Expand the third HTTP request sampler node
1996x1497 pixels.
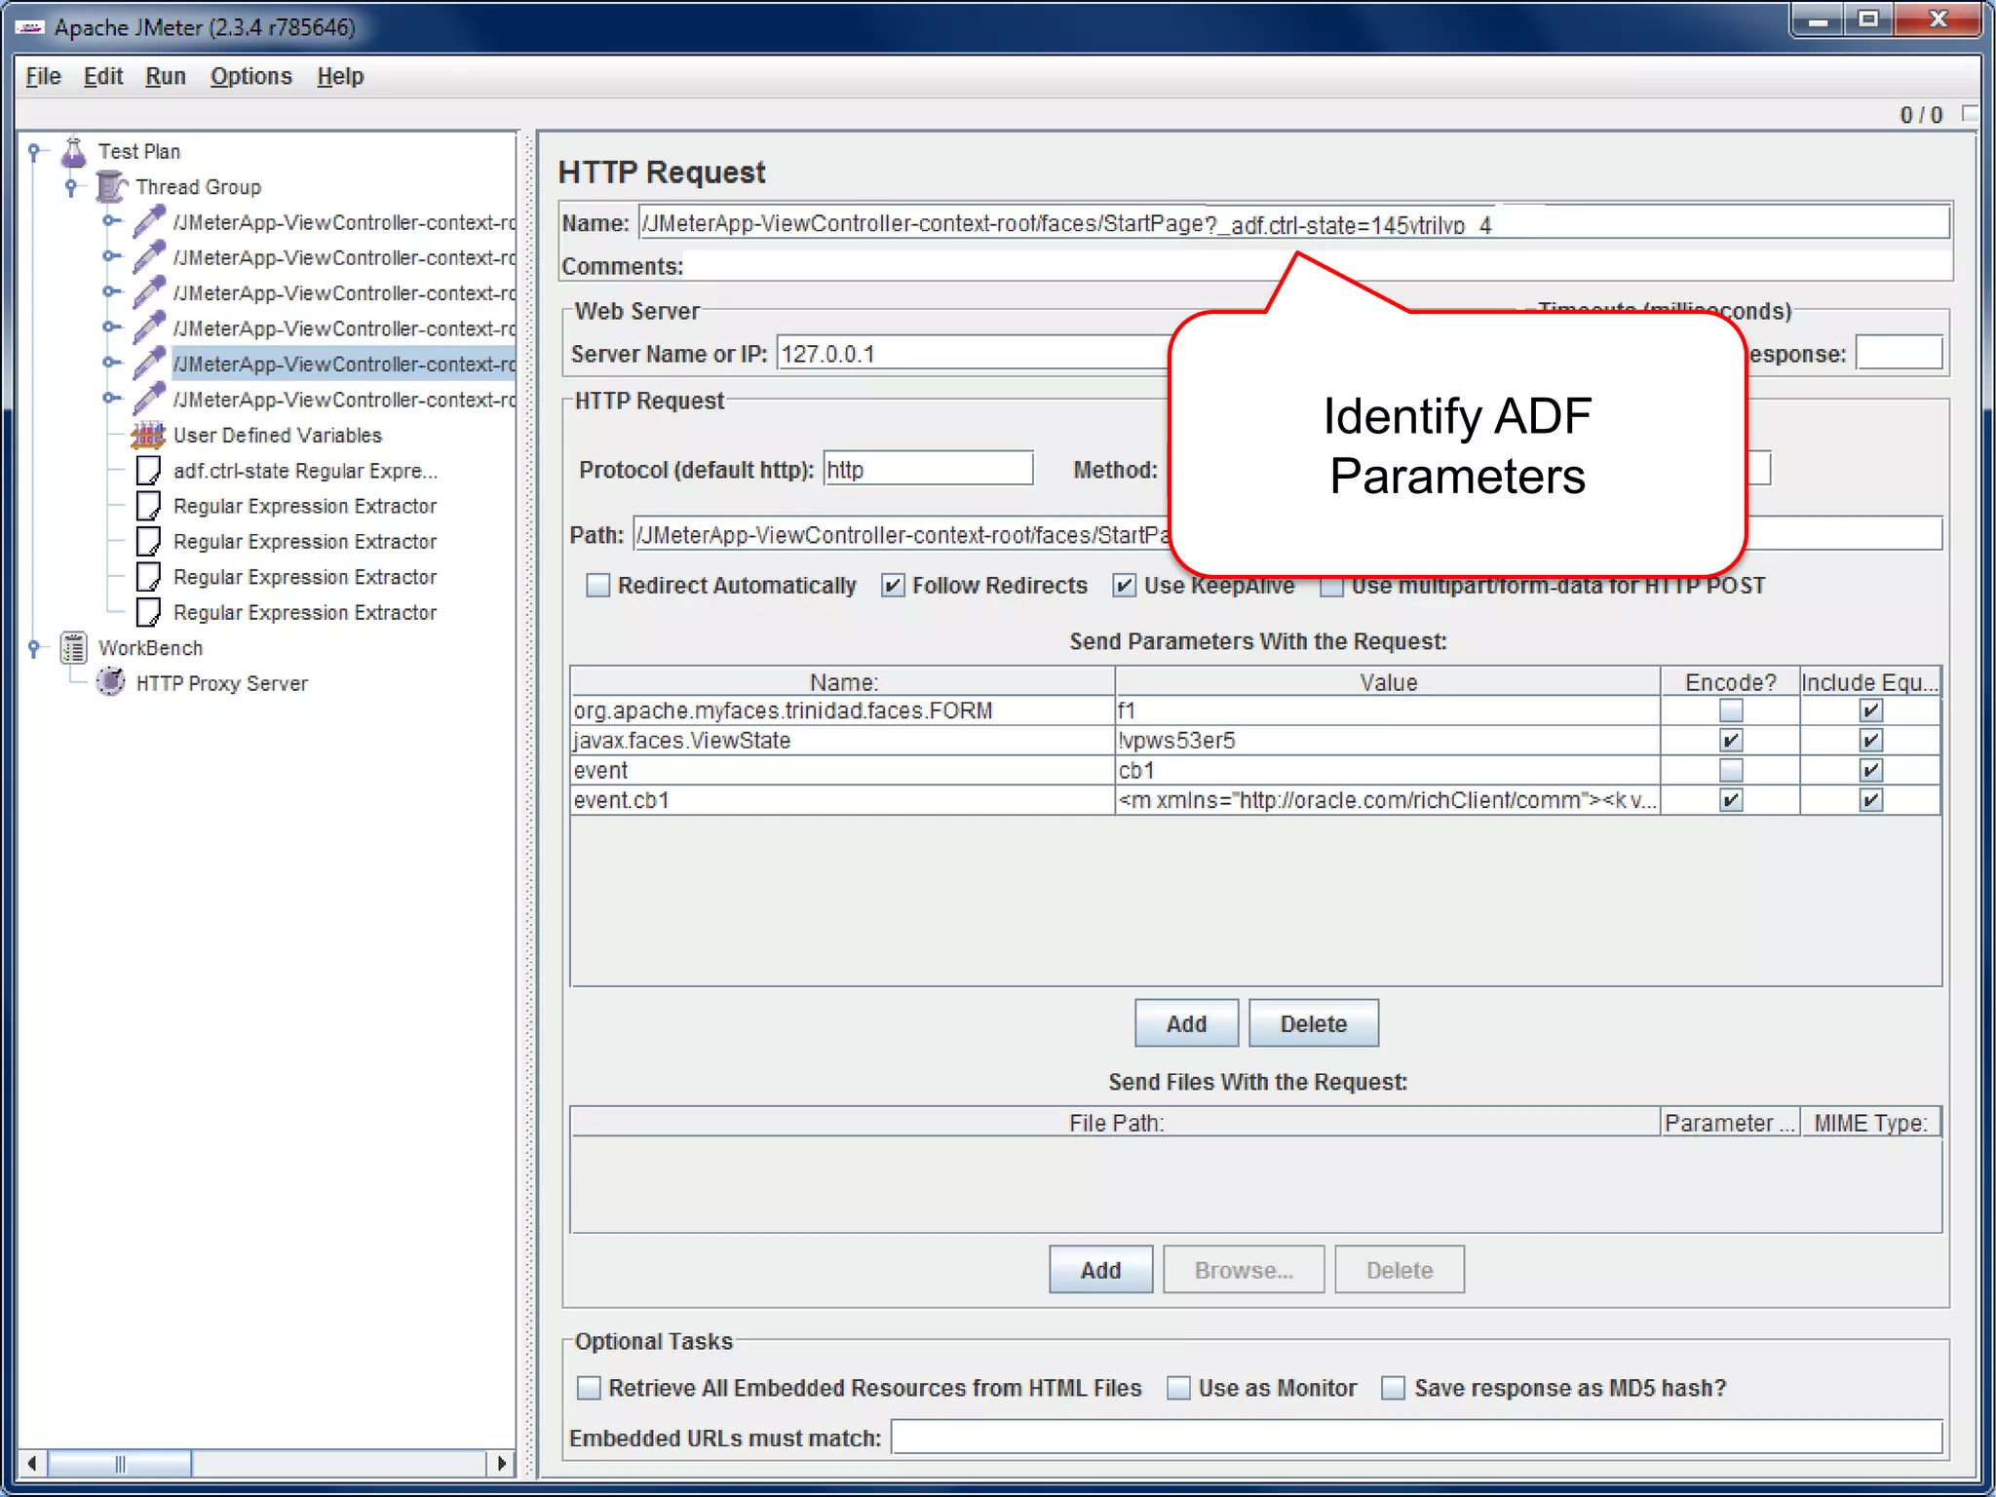point(111,291)
